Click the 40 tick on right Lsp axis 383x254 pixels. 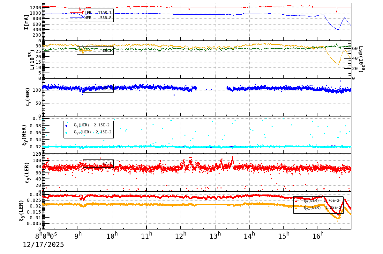(x=355, y=59)
